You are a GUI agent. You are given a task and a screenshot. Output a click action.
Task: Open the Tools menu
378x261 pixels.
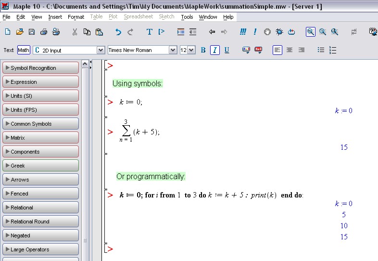point(187,17)
